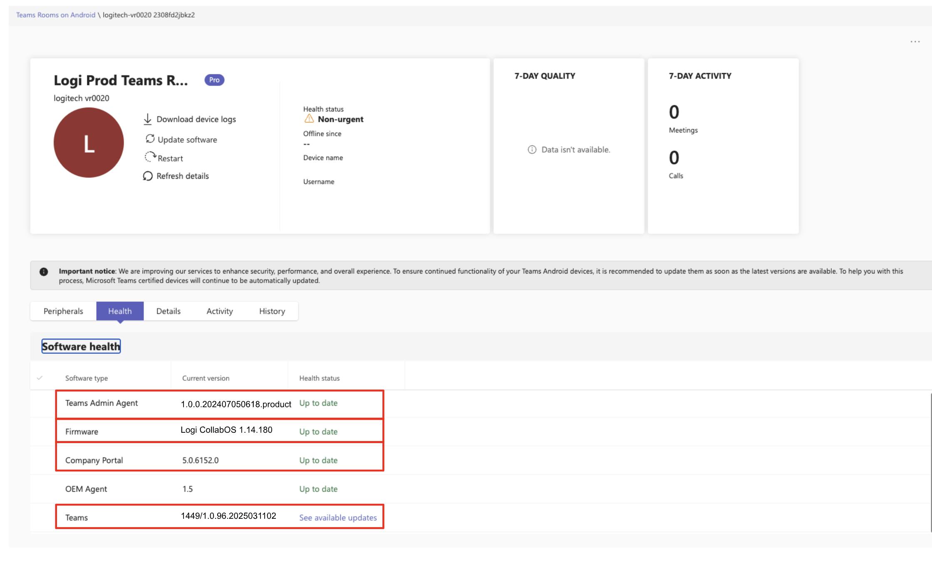Click the info icon beside Data isn't available
The image size is (932, 567).
(532, 150)
